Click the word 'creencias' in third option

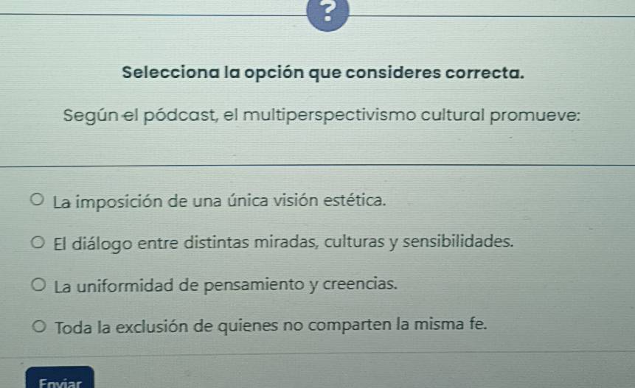360,283
